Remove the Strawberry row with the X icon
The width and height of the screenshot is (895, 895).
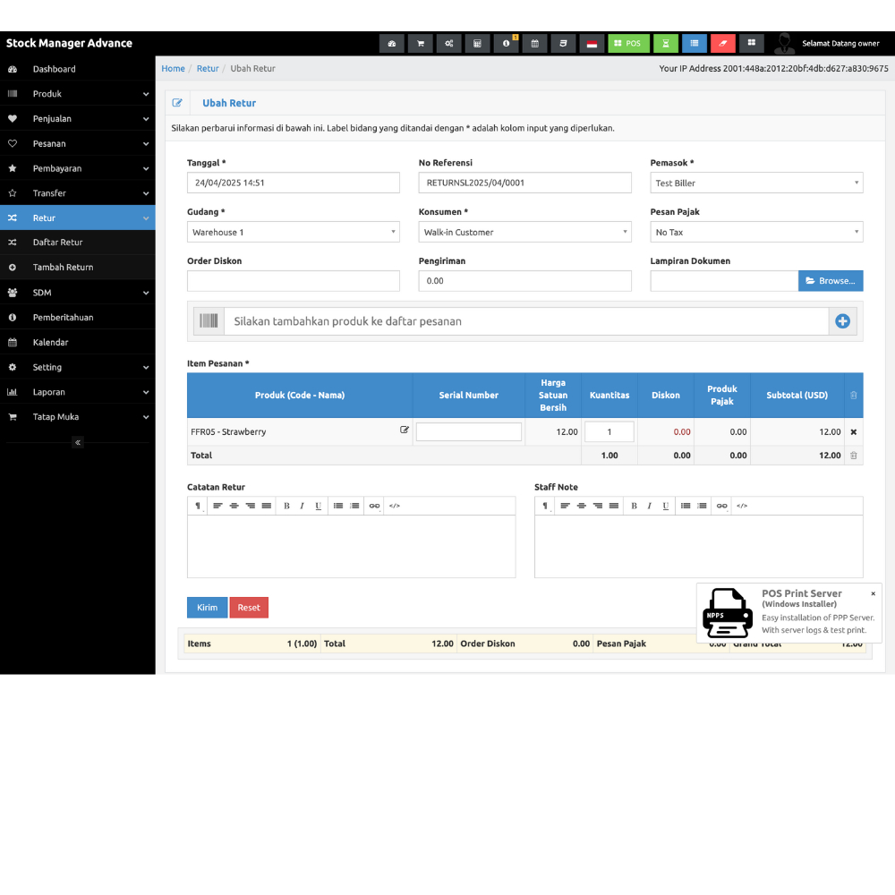click(853, 432)
